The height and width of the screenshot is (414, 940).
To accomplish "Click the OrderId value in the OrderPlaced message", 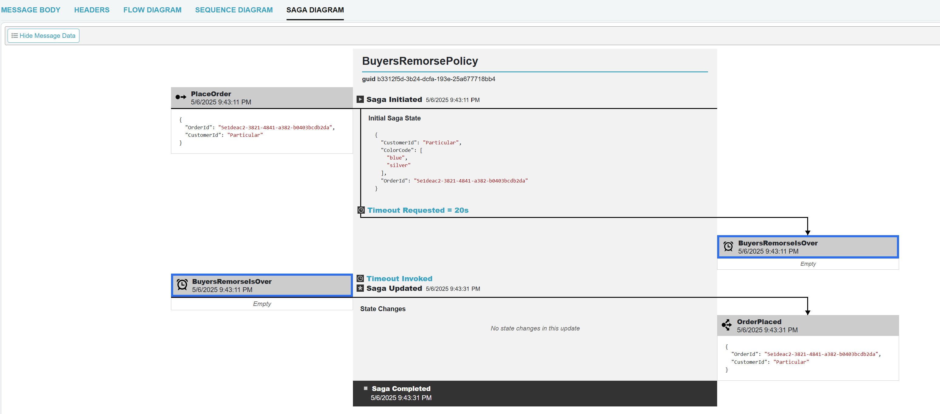I will pyautogui.click(x=821, y=354).
